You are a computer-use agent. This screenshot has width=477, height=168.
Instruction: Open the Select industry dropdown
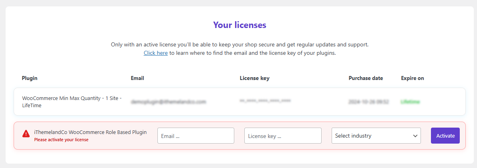tap(376, 136)
